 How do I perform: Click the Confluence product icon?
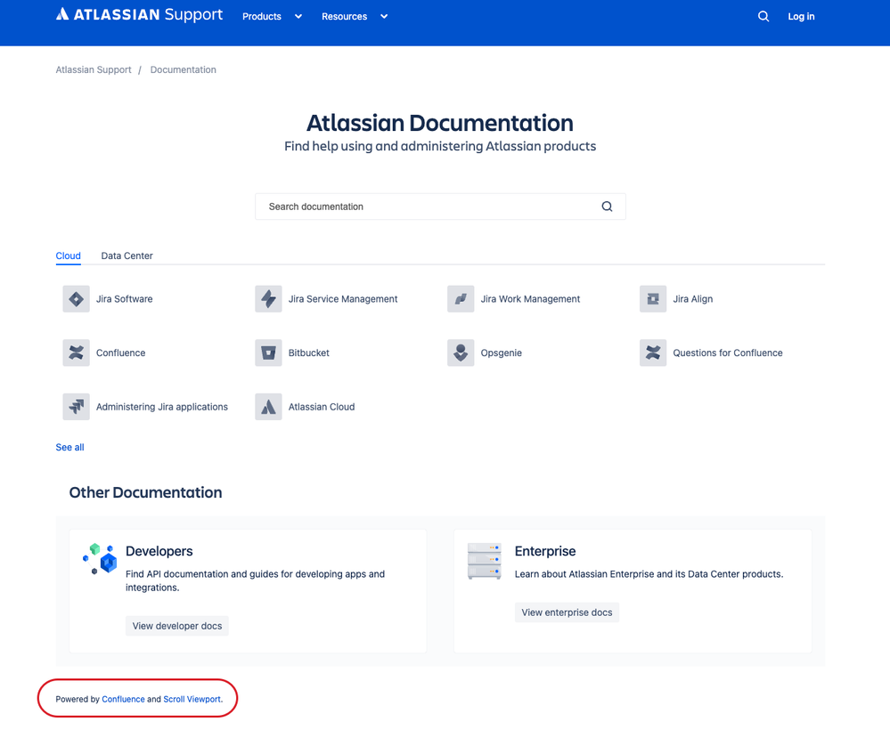point(76,353)
